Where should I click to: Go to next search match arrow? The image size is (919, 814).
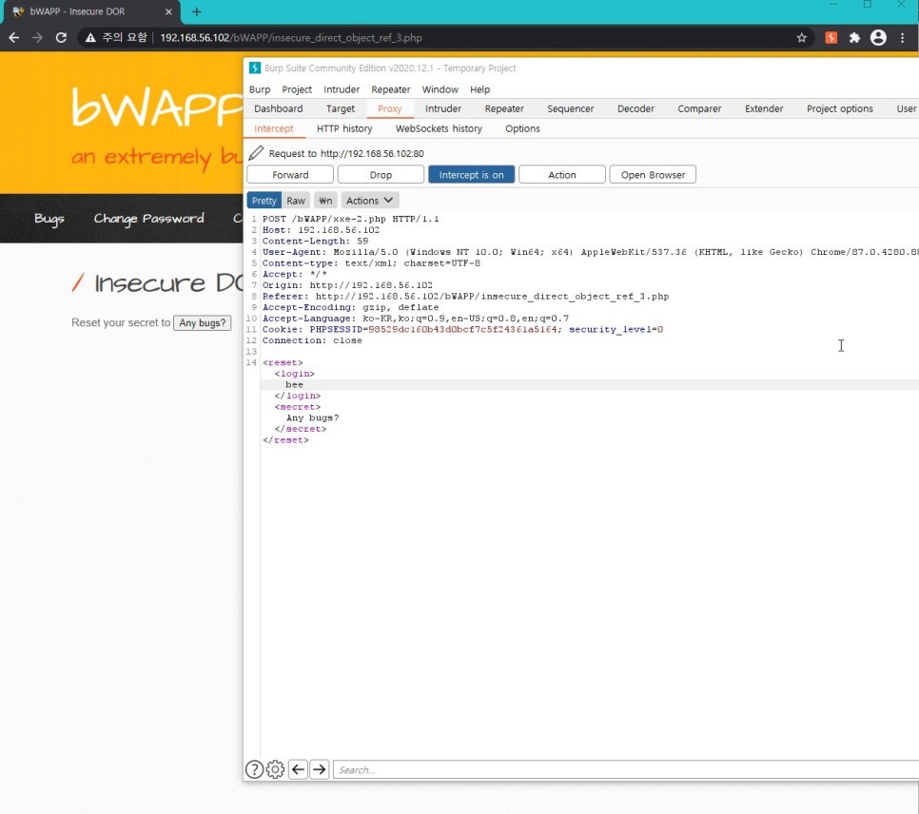click(320, 769)
